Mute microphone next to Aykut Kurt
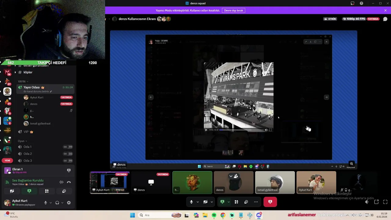Viewport: 391px width, 220px height. (x=46, y=203)
